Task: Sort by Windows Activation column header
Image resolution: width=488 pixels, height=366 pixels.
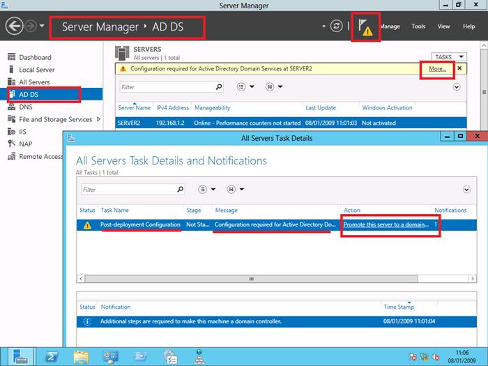Action: (x=387, y=107)
